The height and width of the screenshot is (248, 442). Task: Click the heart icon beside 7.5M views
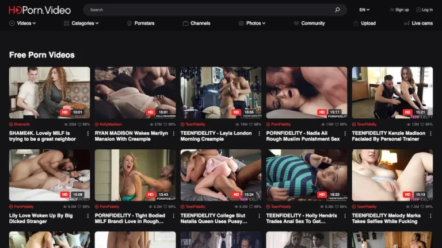422,207
